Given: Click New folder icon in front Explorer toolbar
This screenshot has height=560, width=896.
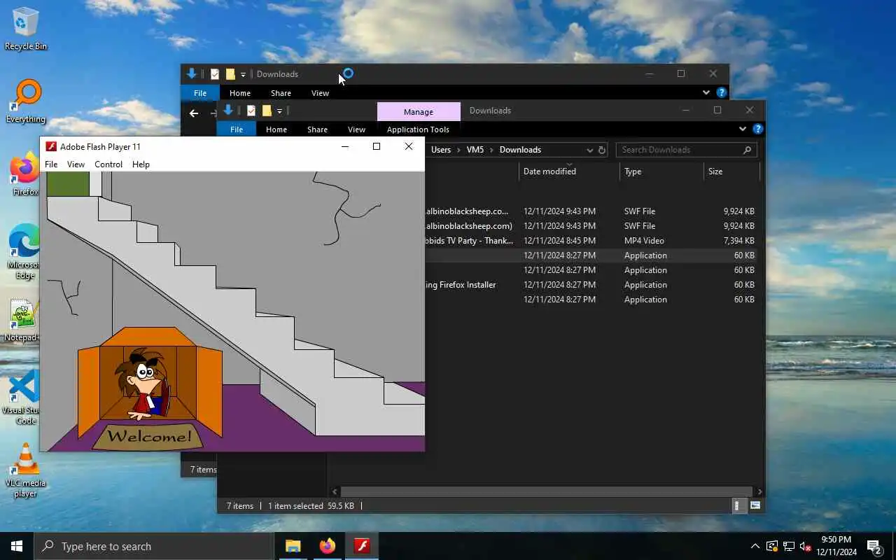Looking at the screenshot, I should pos(267,111).
